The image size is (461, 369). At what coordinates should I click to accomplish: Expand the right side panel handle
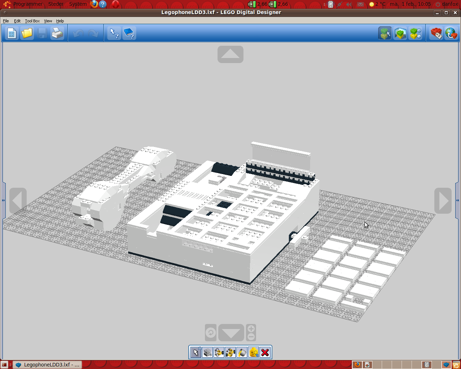[458, 201]
